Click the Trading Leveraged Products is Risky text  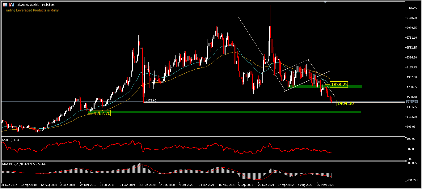(x=31, y=10)
